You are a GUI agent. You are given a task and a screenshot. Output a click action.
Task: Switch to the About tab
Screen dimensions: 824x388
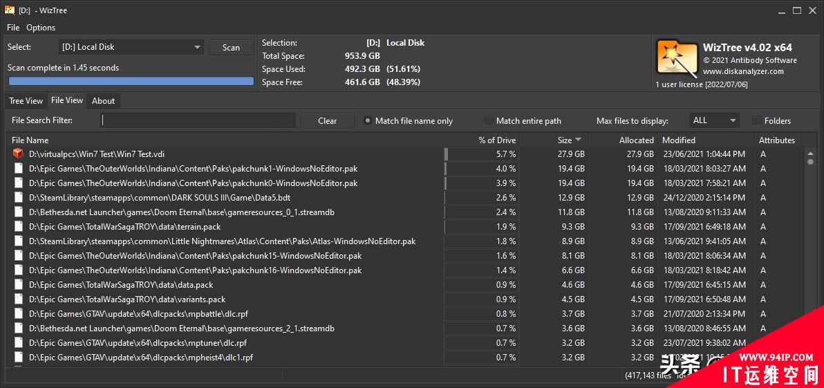pos(104,101)
